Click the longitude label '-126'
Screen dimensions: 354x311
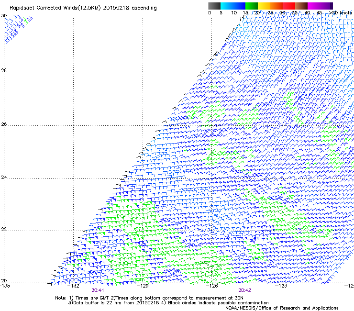[212, 286]
